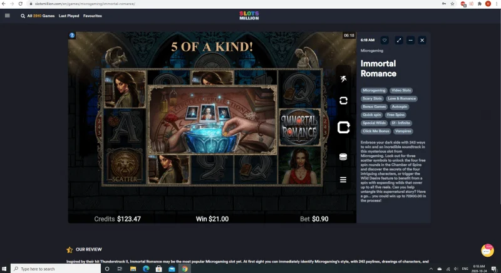Click saved password key icon
This screenshot has width=501, height=273.
[444, 4]
